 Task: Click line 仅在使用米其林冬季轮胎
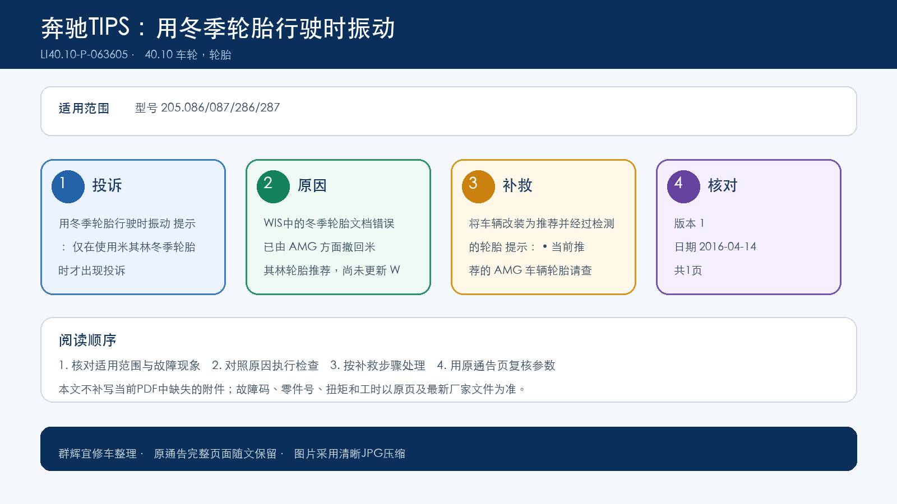pos(134,247)
